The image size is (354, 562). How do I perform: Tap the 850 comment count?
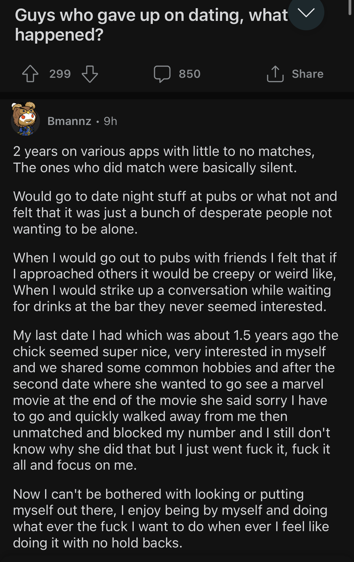[190, 74]
